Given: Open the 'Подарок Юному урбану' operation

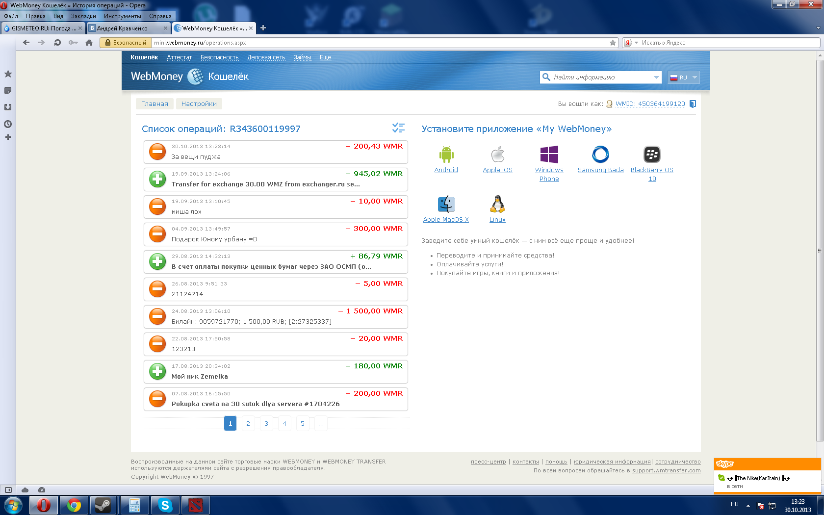Looking at the screenshot, I should click(x=276, y=234).
